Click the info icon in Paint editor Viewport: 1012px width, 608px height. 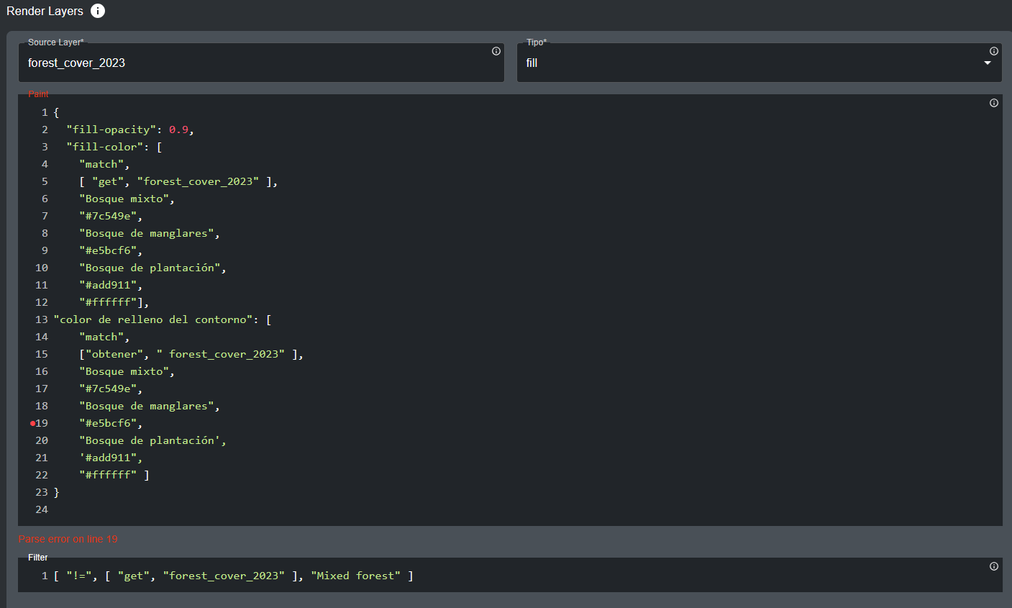click(x=993, y=103)
